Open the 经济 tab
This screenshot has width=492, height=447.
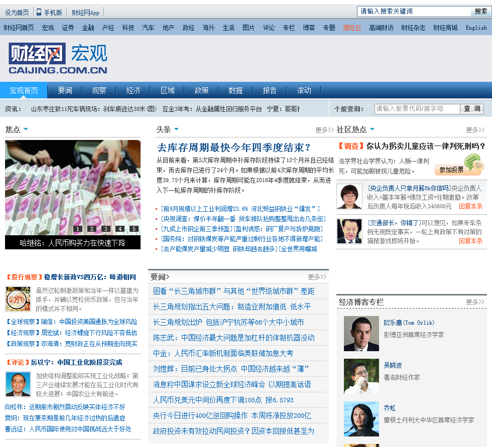click(x=134, y=91)
